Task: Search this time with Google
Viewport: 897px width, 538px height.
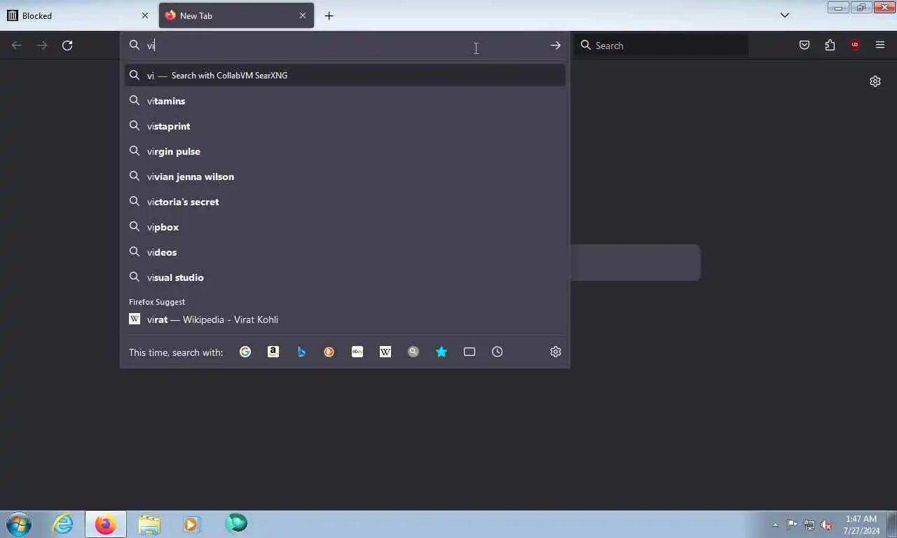Action: pyautogui.click(x=245, y=352)
